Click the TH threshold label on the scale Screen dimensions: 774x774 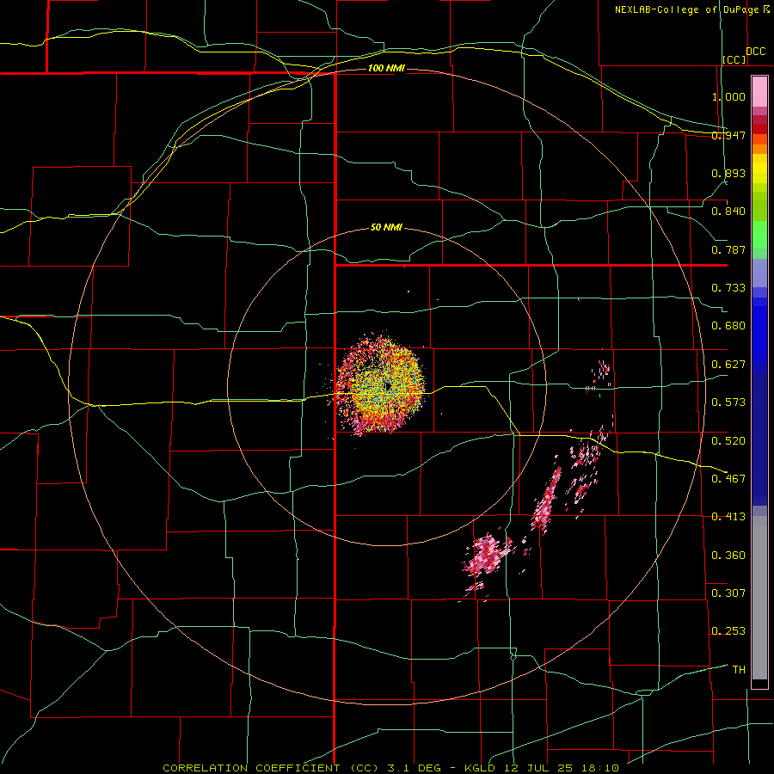(x=739, y=670)
